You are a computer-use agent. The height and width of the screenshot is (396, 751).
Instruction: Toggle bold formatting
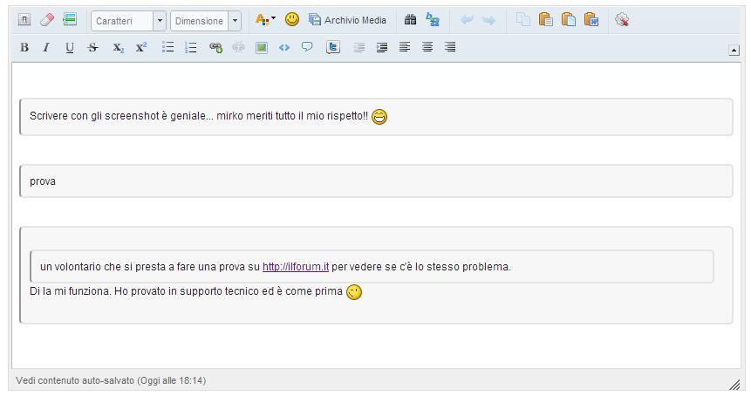click(24, 47)
